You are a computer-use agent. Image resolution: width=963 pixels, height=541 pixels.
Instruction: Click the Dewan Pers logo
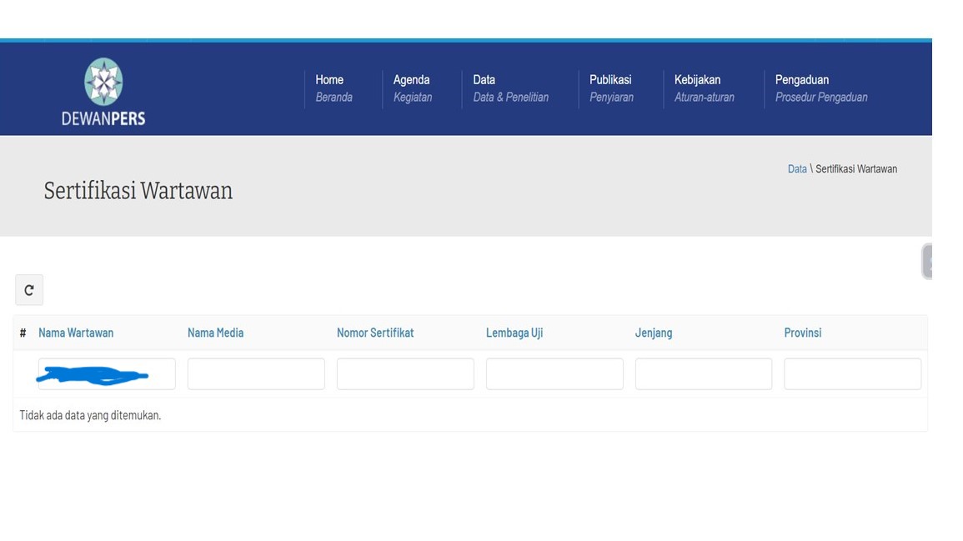tap(103, 92)
